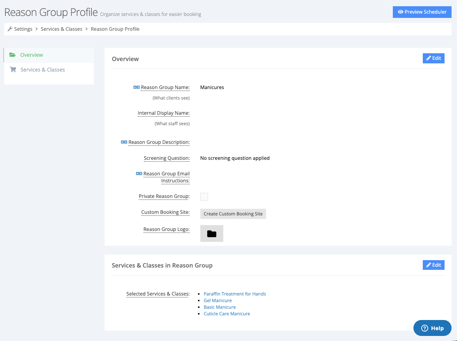Screen dimensions: 457x341
Task: Go to Services & Classes breadcrumb
Action: pyautogui.click(x=61, y=29)
